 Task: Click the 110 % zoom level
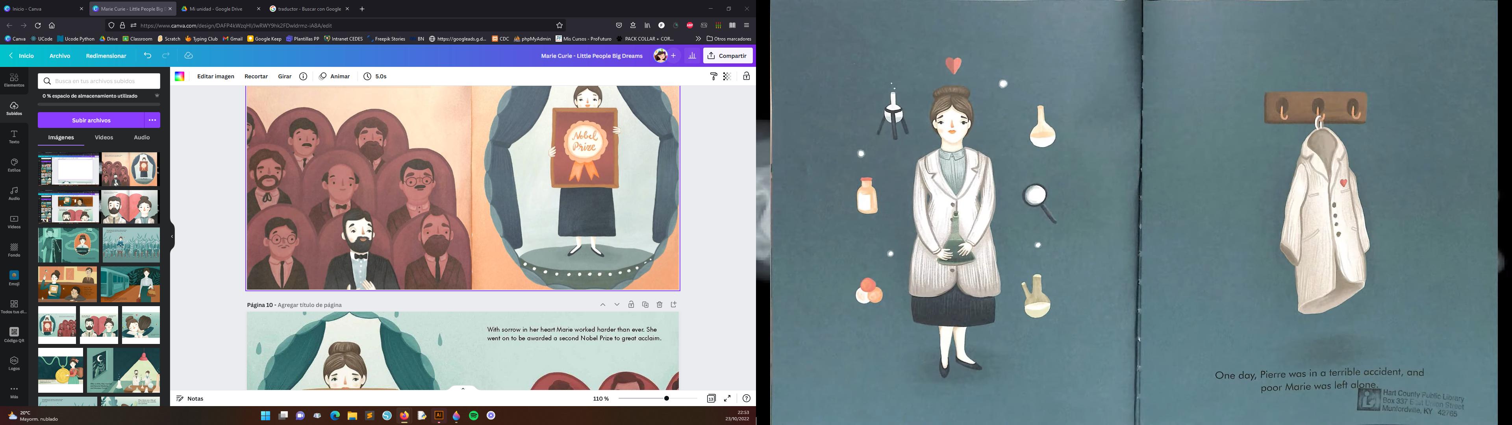coord(601,399)
